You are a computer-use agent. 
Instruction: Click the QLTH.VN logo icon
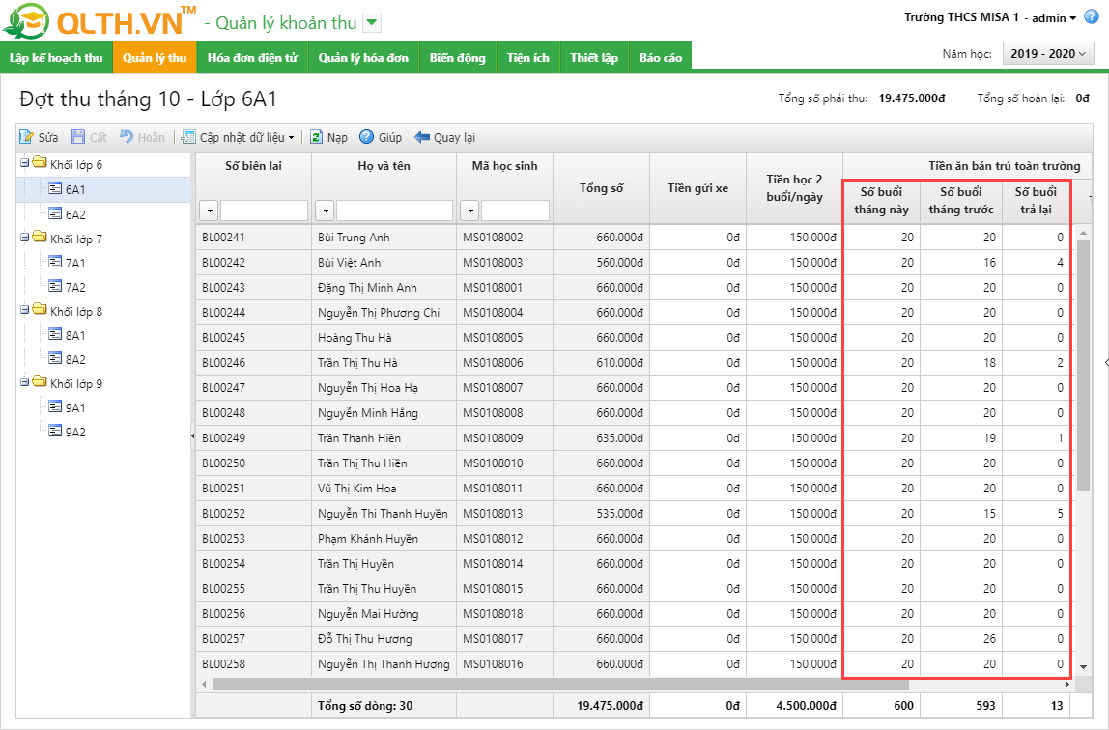[27, 21]
